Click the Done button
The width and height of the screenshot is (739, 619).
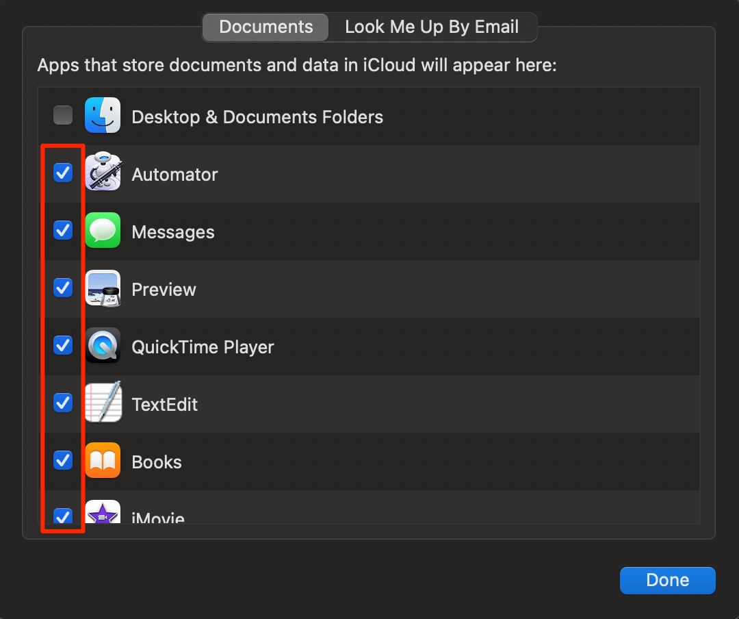pyautogui.click(x=667, y=580)
